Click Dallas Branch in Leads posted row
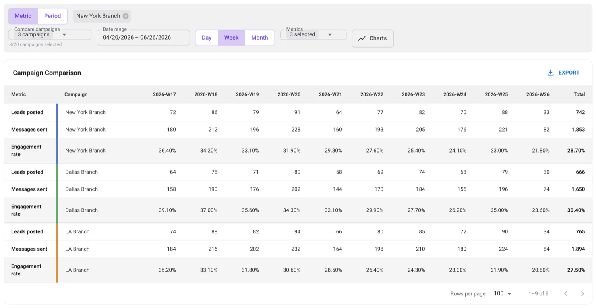596x308 pixels. point(81,172)
